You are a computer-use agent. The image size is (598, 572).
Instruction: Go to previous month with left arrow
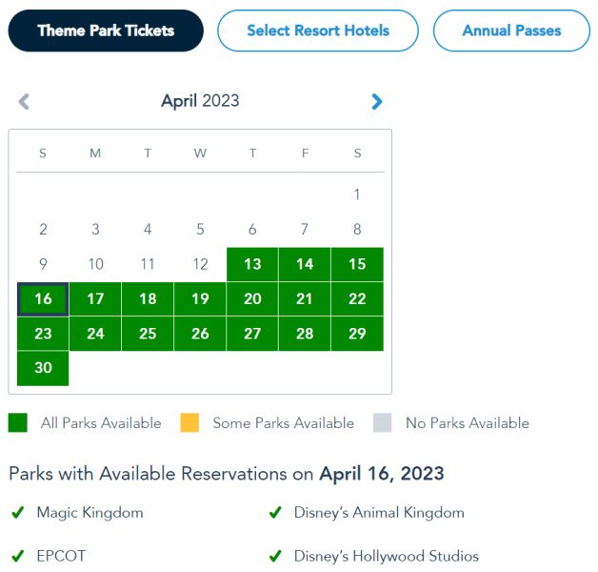click(24, 101)
